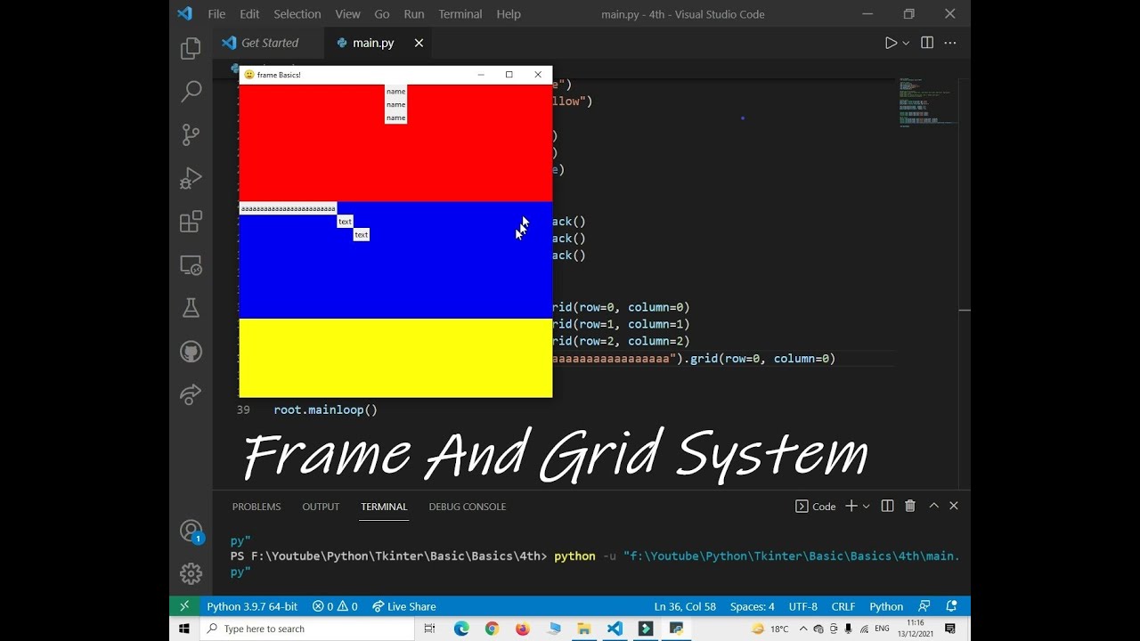The image size is (1140, 641).
Task: Maximize the frame Basics! tkinter window
Action: (x=509, y=75)
